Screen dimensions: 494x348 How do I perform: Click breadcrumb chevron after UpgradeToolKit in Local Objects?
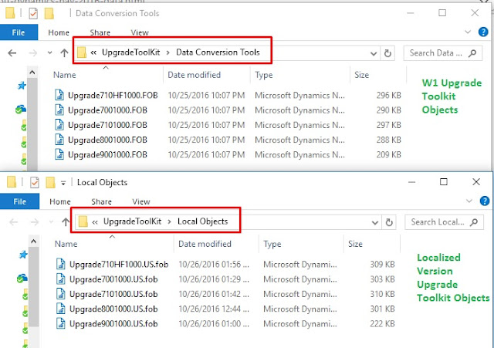(169, 221)
